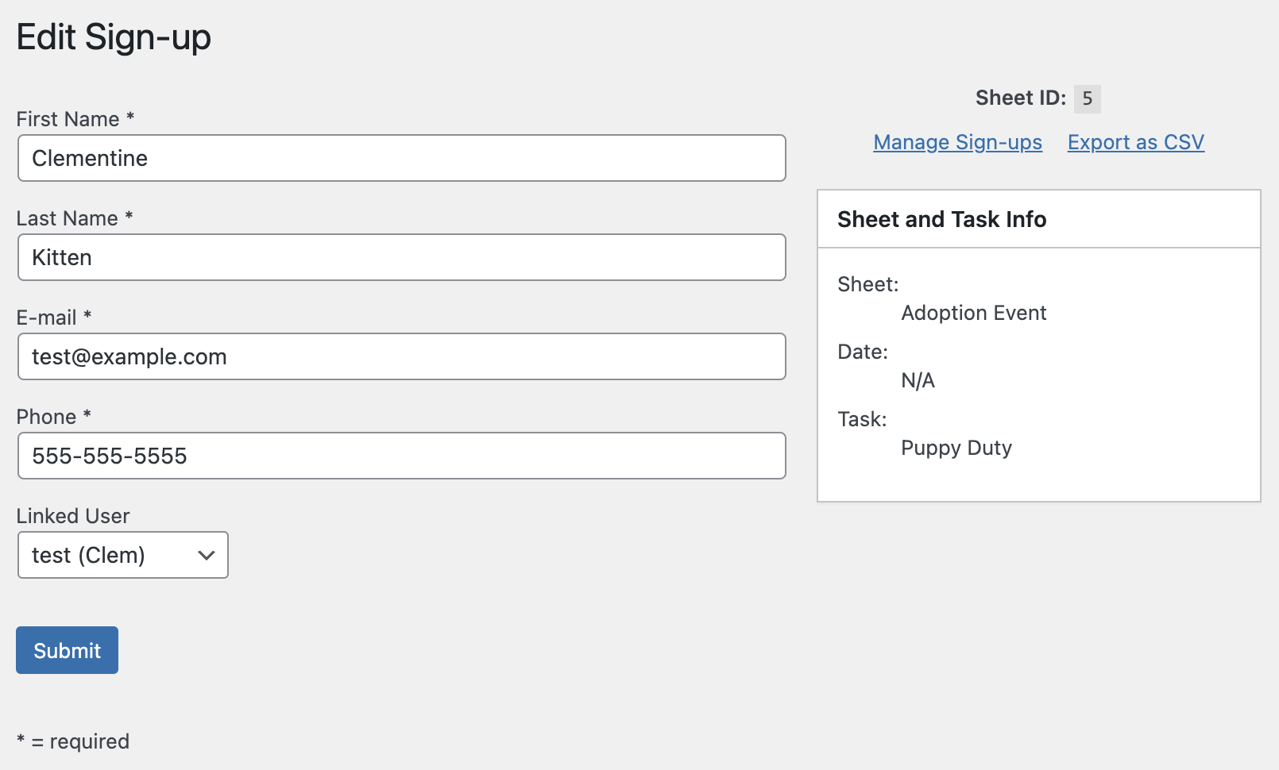This screenshot has height=770, width=1279.
Task: Open the Linked User dropdown
Action: (123, 555)
